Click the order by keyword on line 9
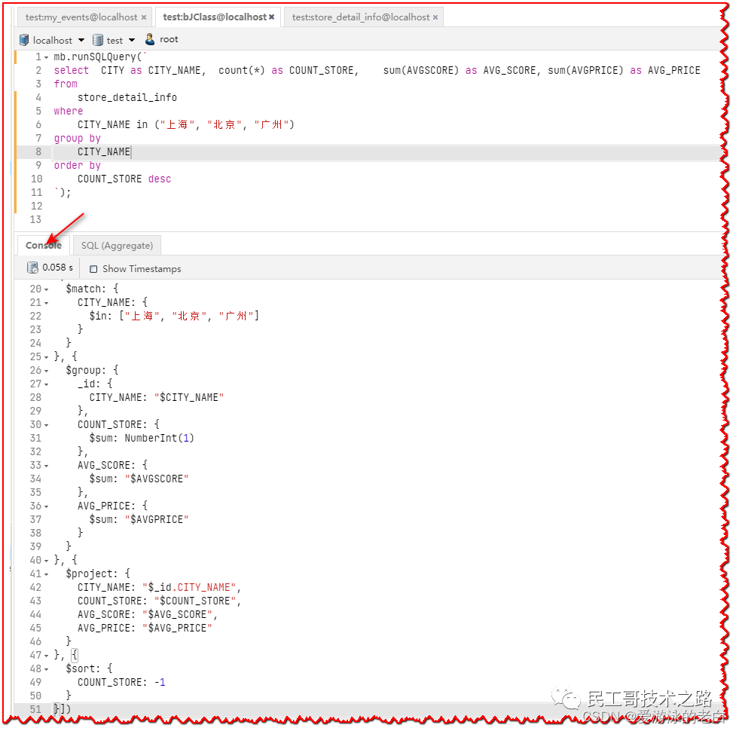This screenshot has height=731, width=736. click(x=78, y=166)
